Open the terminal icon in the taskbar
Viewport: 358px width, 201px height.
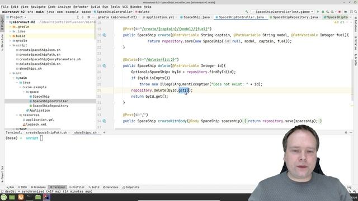tap(29, 197)
